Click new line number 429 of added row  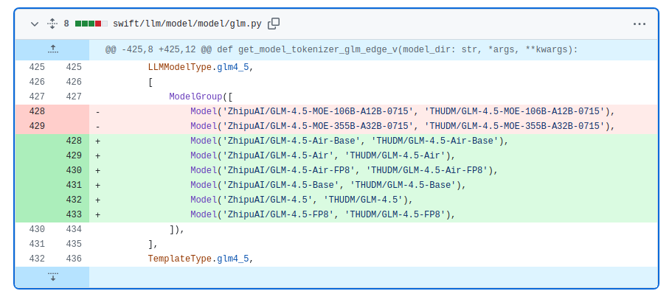pyautogui.click(x=74, y=155)
